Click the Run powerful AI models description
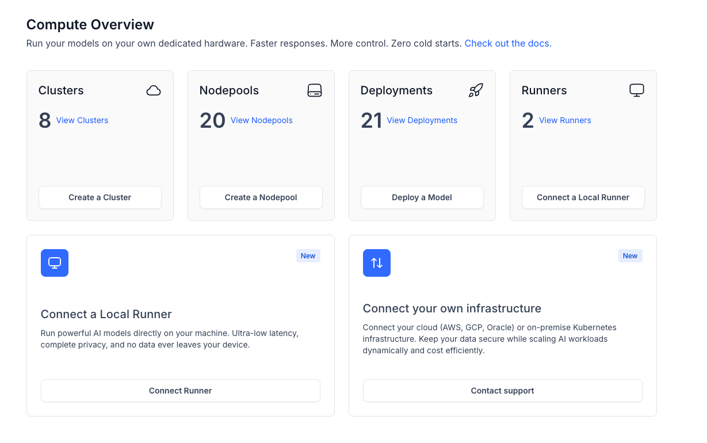The width and height of the screenshot is (707, 443). [170, 339]
